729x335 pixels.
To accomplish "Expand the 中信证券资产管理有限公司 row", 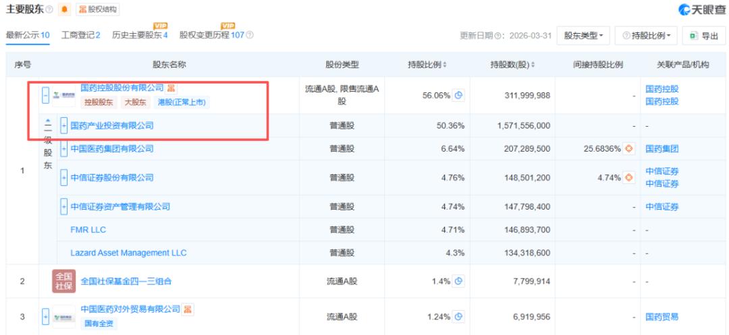I will point(64,206).
